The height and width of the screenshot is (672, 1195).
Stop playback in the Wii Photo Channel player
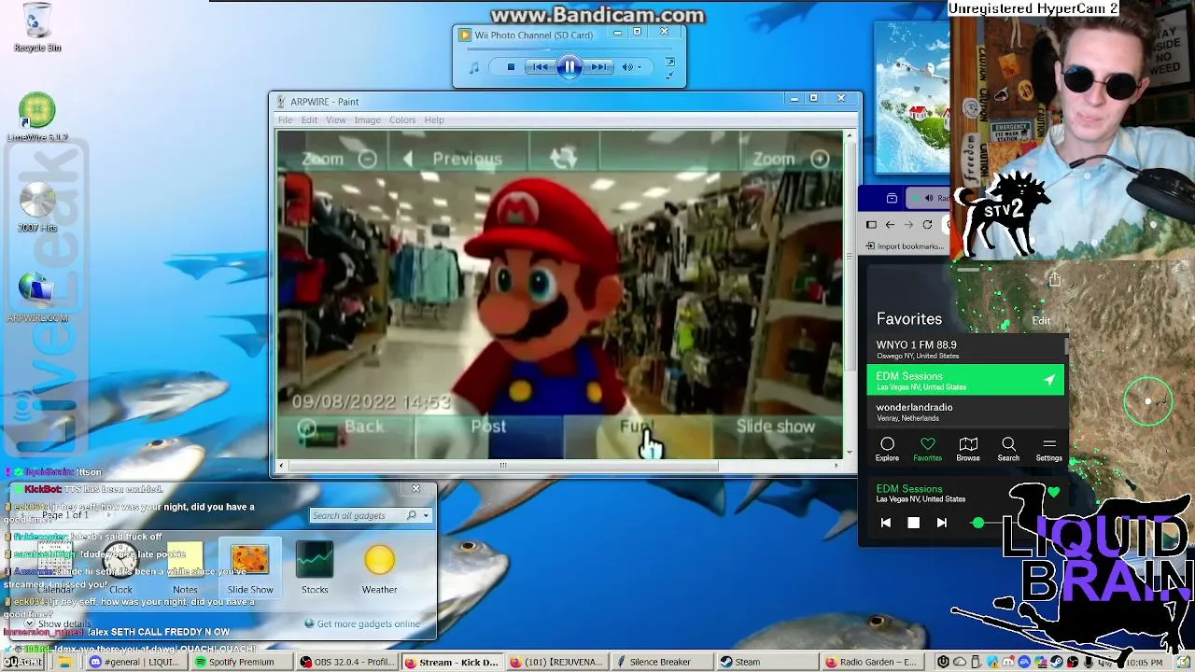(x=511, y=67)
